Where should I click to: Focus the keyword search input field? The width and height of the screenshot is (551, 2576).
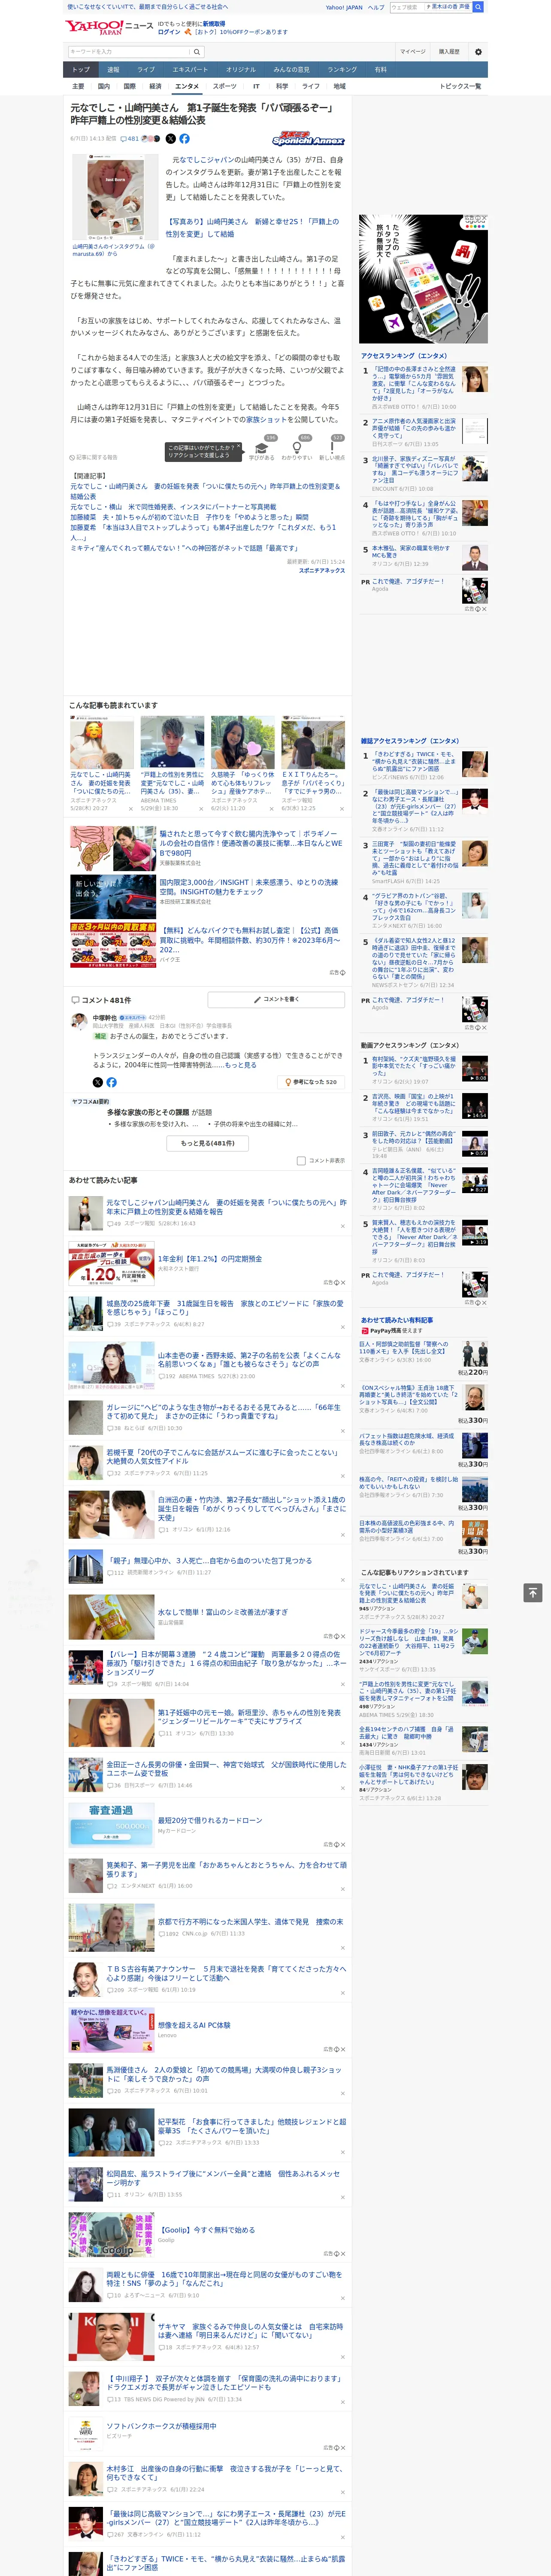(129, 51)
